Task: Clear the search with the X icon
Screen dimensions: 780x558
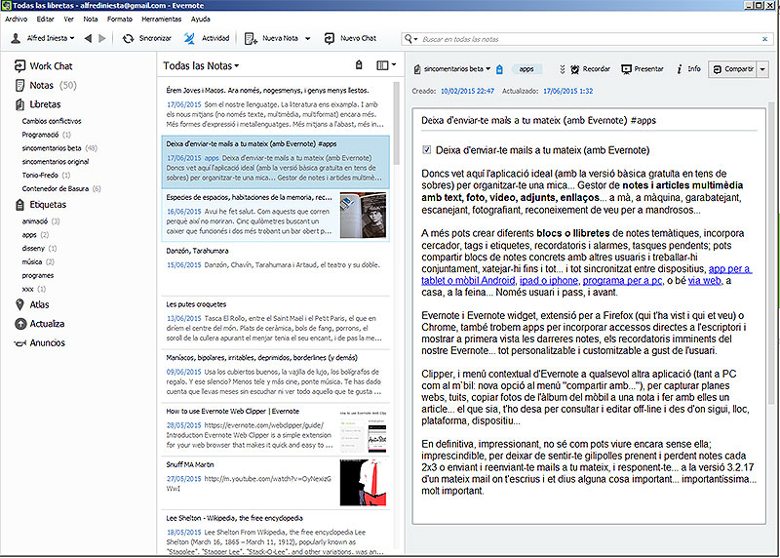Action: coord(765,39)
